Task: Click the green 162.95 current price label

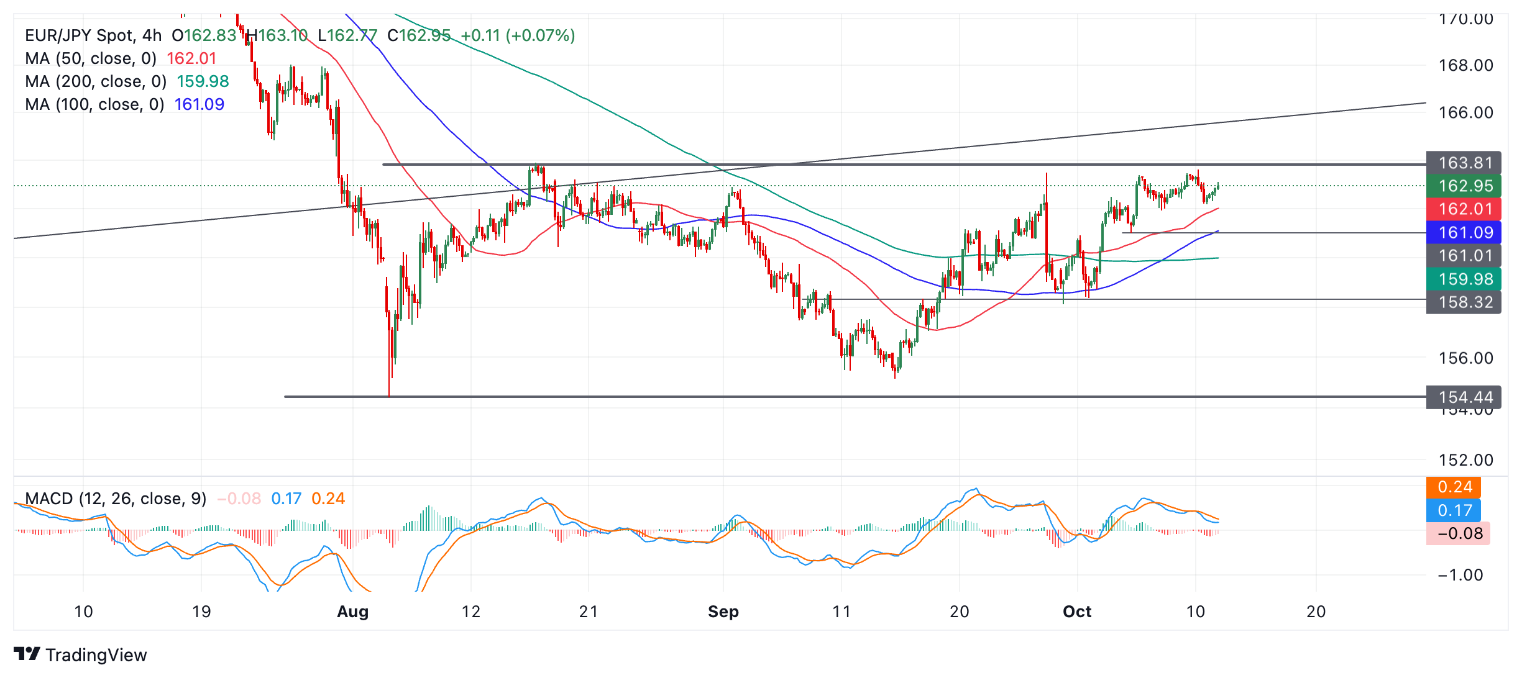Action: point(1464,186)
